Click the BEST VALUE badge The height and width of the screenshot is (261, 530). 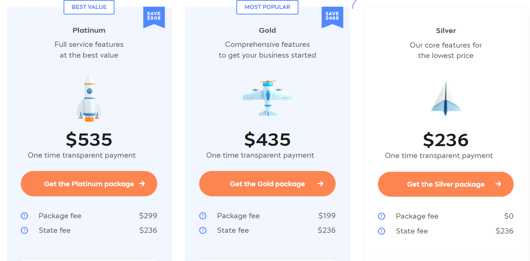pyautogui.click(x=89, y=7)
